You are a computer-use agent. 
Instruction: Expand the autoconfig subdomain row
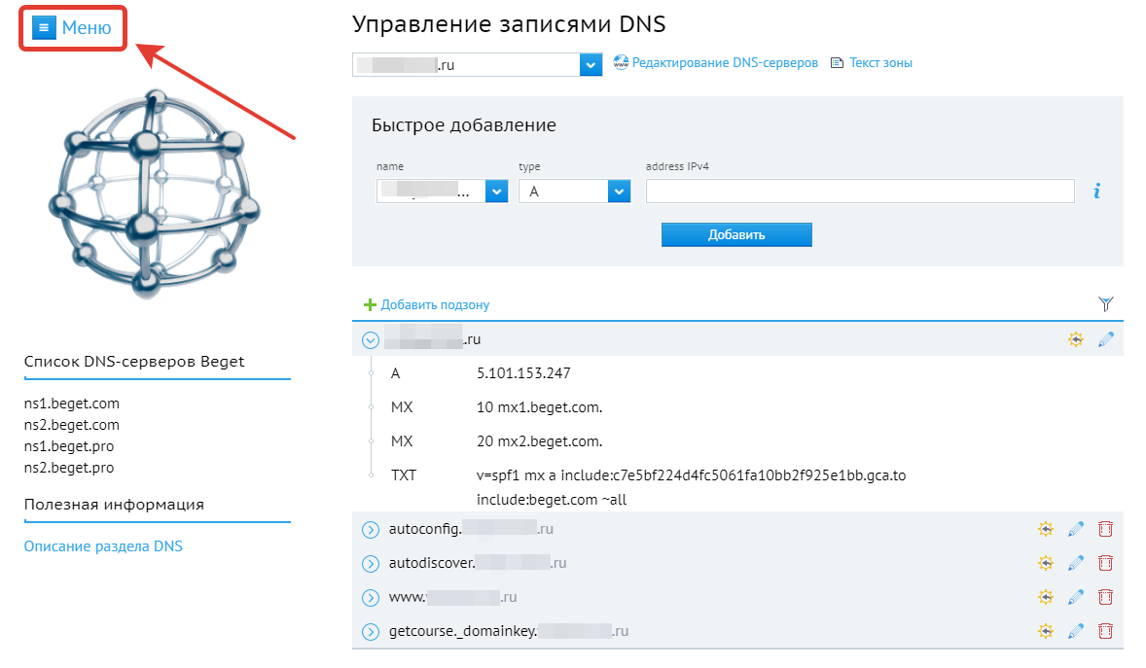[x=371, y=529]
